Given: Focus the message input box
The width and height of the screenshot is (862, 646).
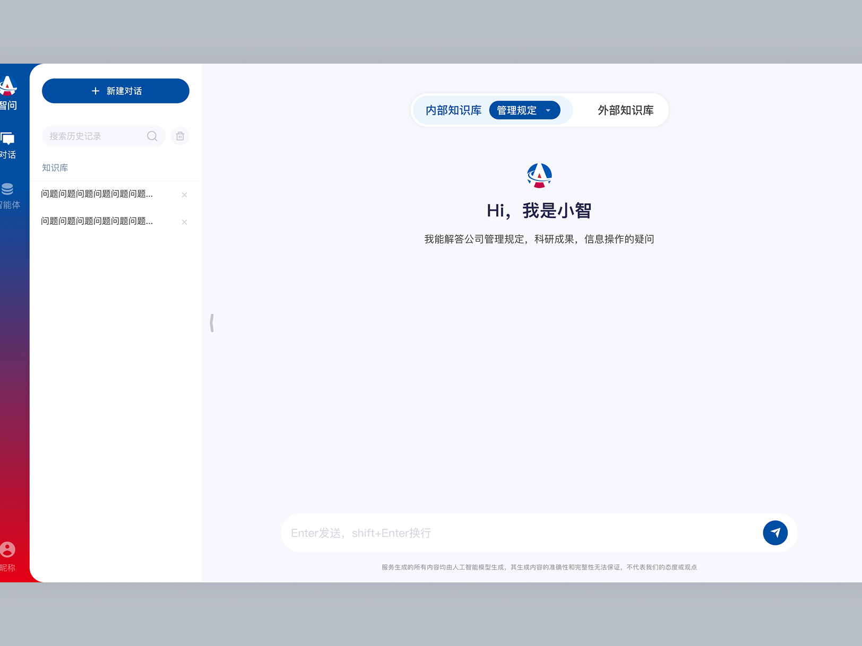Looking at the screenshot, I should [504, 533].
